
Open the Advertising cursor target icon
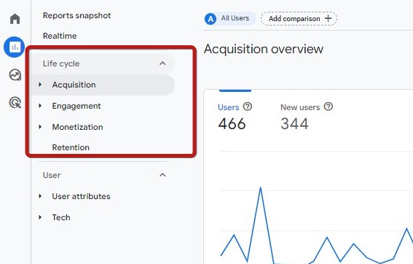point(15,103)
